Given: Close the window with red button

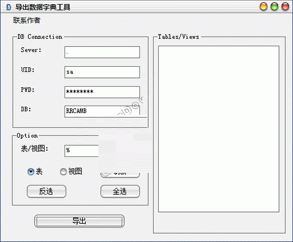Looking at the screenshot, I should point(285,6).
